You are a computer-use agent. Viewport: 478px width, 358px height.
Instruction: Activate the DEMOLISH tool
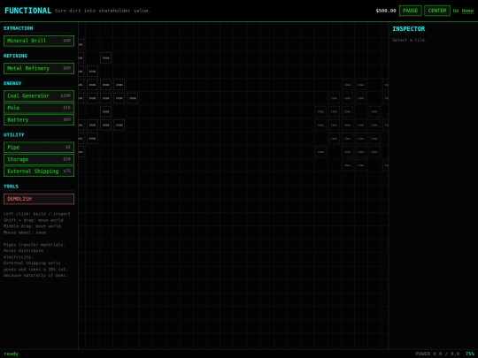[39, 199]
